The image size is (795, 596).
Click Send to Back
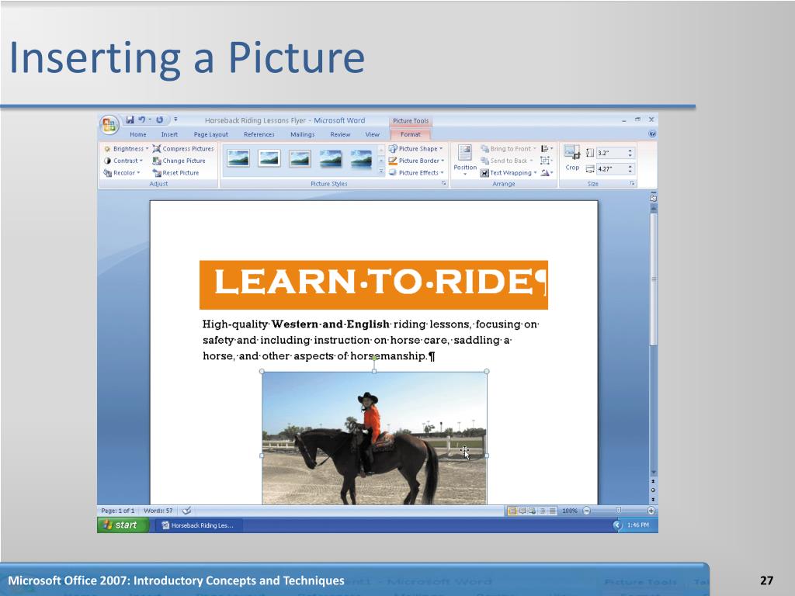click(506, 161)
